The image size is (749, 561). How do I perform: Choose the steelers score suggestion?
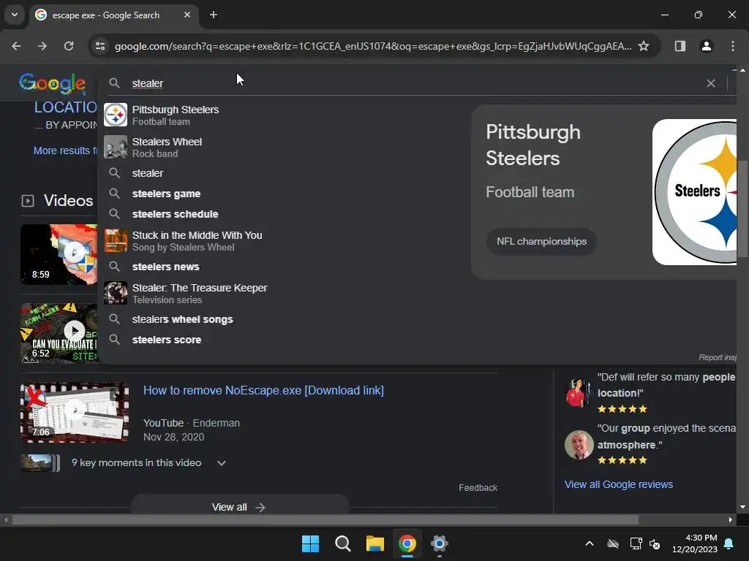point(282,340)
